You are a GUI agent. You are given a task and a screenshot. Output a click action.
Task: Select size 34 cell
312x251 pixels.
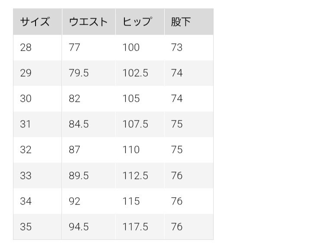pos(26,201)
